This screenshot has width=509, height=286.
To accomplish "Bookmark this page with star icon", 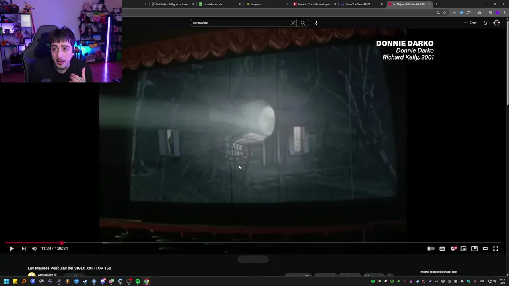I will (x=445, y=12).
